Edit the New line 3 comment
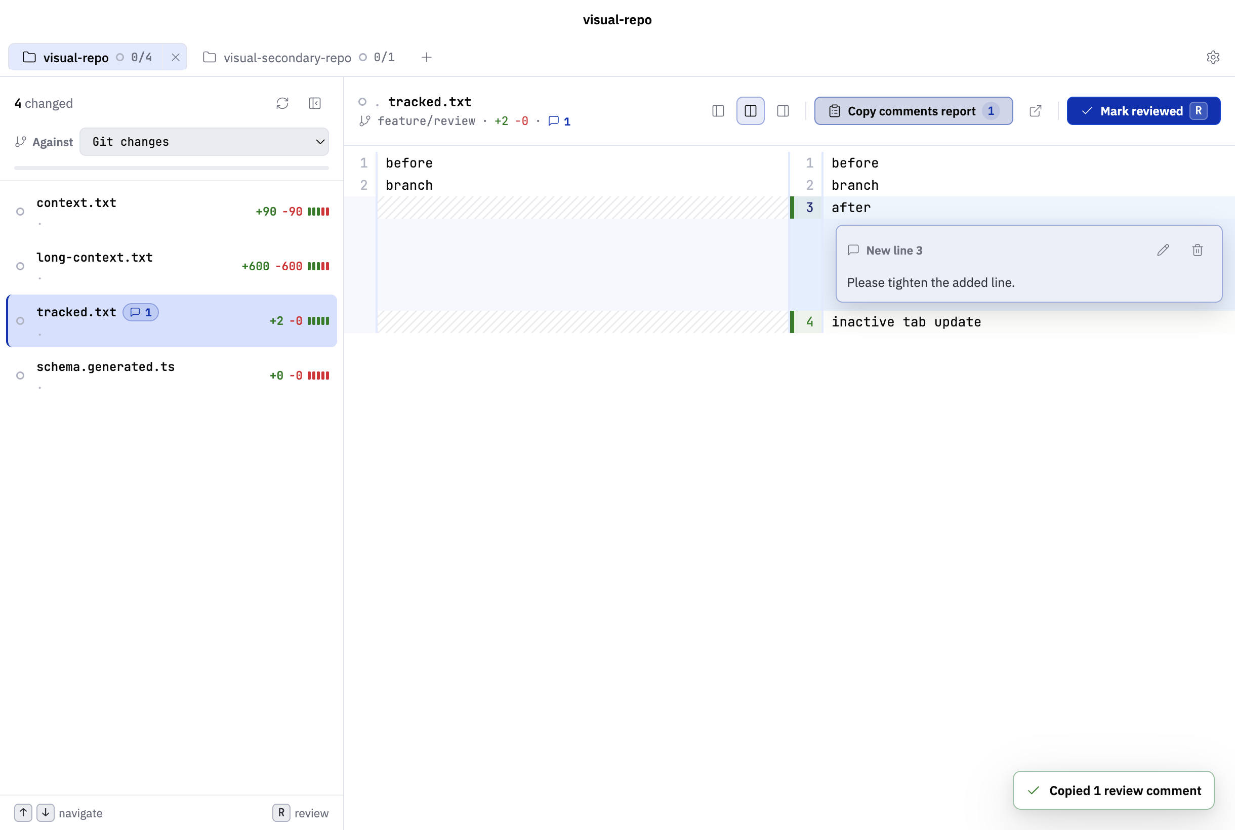This screenshot has width=1235, height=830. point(1163,251)
